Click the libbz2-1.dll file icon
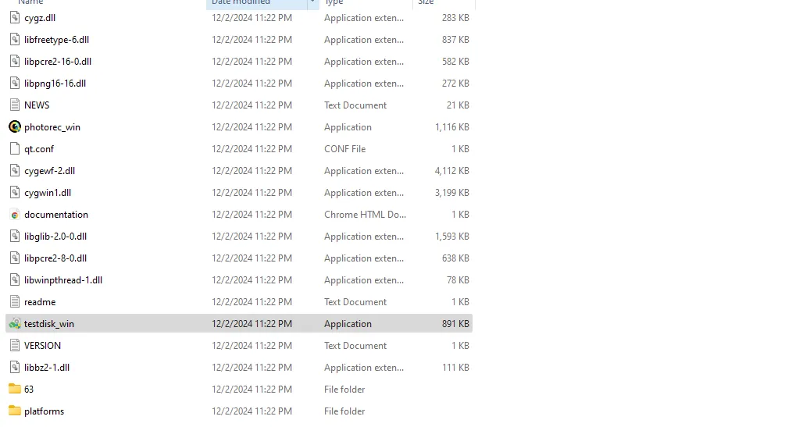This screenshot has height=427, width=792. coord(15,368)
